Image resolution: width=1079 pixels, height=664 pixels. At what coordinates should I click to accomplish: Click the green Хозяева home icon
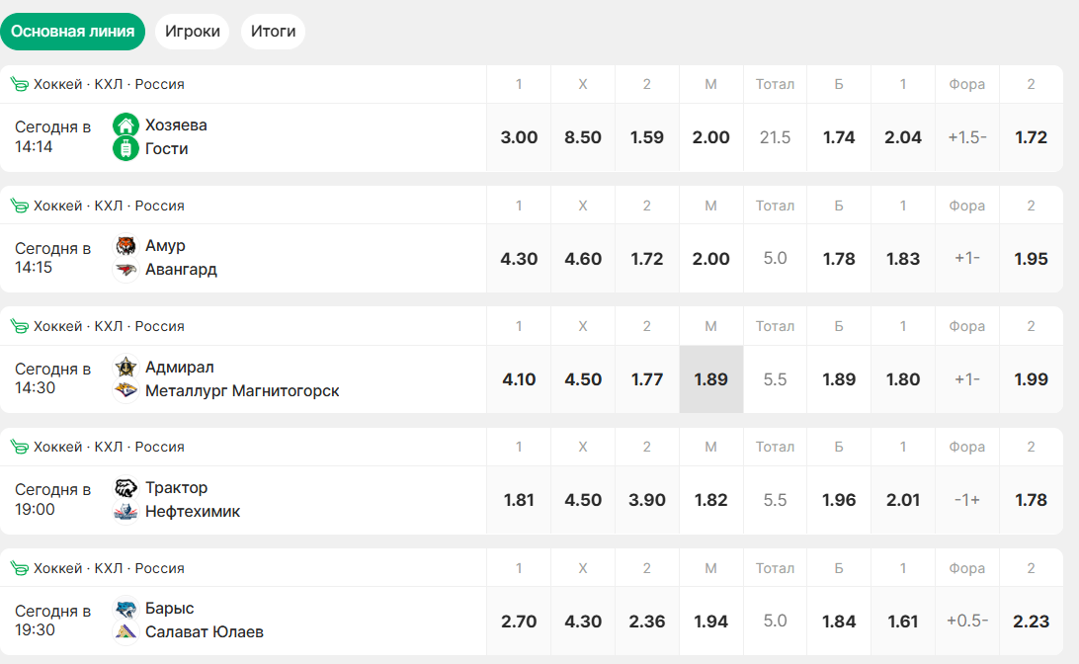(x=125, y=125)
